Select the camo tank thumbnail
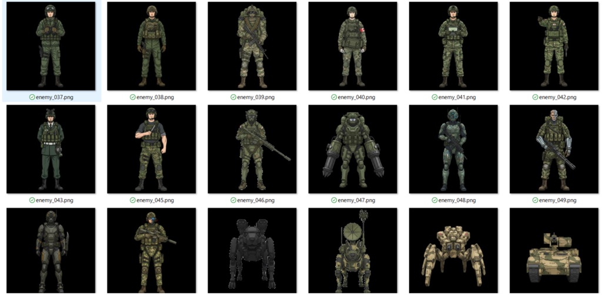The image size is (602, 295). coord(554,251)
